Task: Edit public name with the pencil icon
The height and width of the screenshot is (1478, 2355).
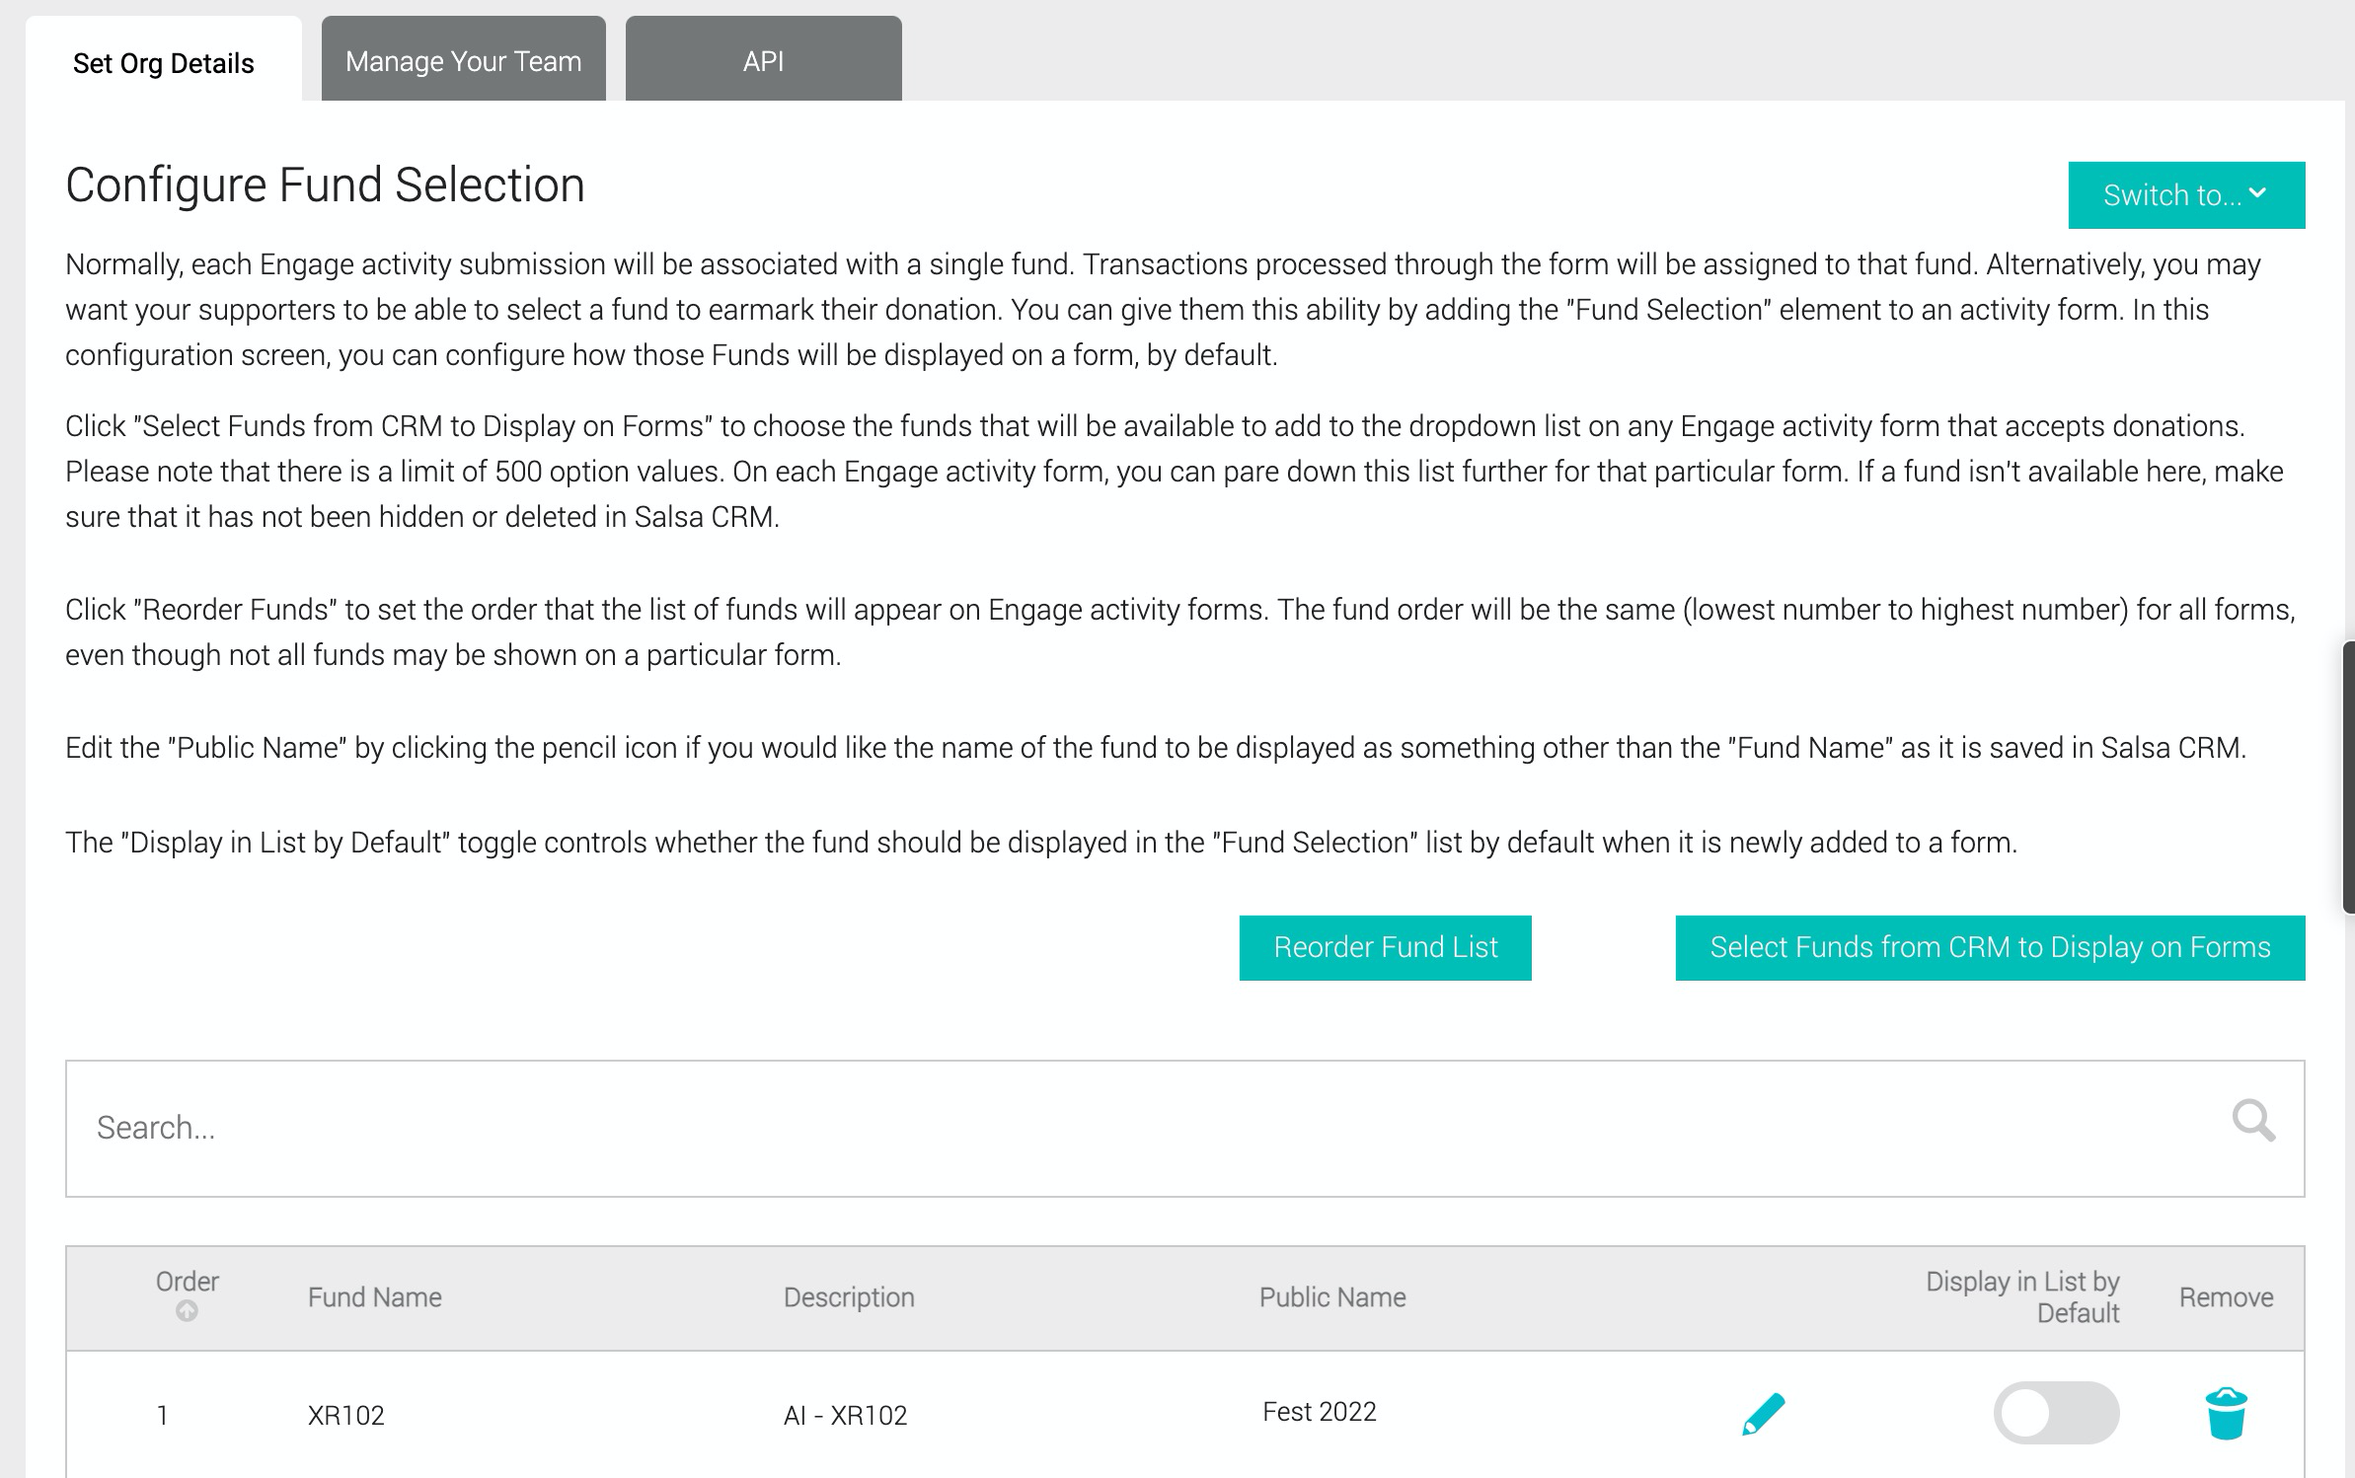Action: click(x=1764, y=1414)
